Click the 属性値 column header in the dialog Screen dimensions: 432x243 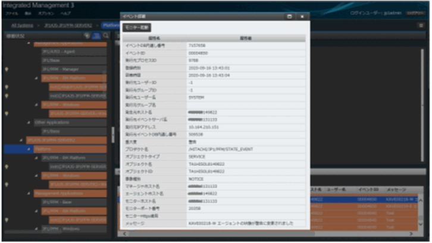point(246,38)
